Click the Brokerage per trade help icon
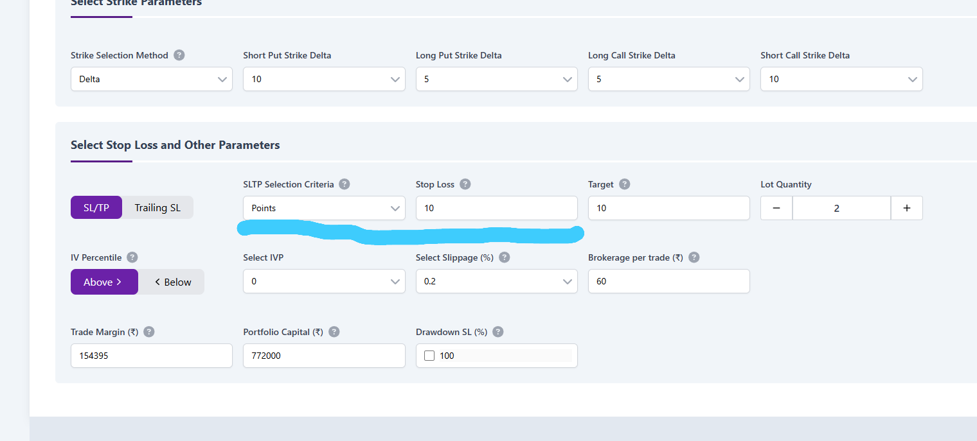 (694, 257)
